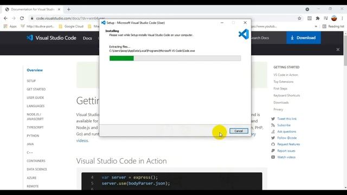Click the VS Code icon in setup title bar
This screenshot has width=347, height=195.
point(104,23)
